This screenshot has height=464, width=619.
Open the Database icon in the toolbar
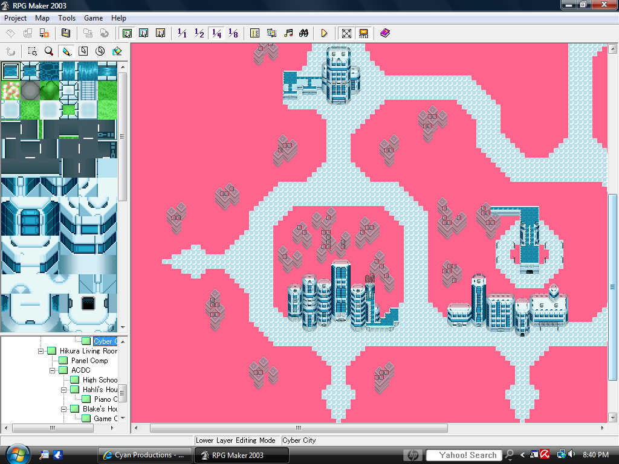[255, 33]
